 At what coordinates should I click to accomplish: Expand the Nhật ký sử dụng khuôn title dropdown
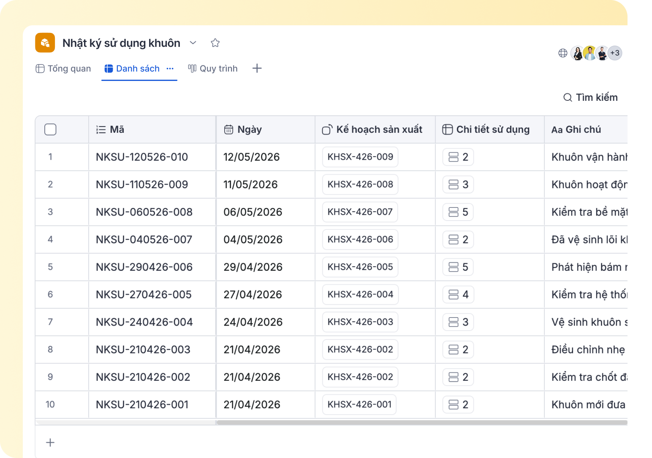193,43
